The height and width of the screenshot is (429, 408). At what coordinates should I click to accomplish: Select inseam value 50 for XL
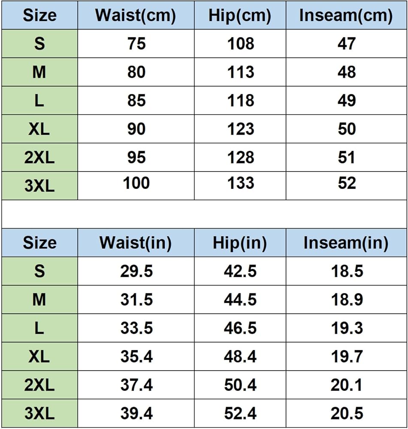(x=346, y=129)
